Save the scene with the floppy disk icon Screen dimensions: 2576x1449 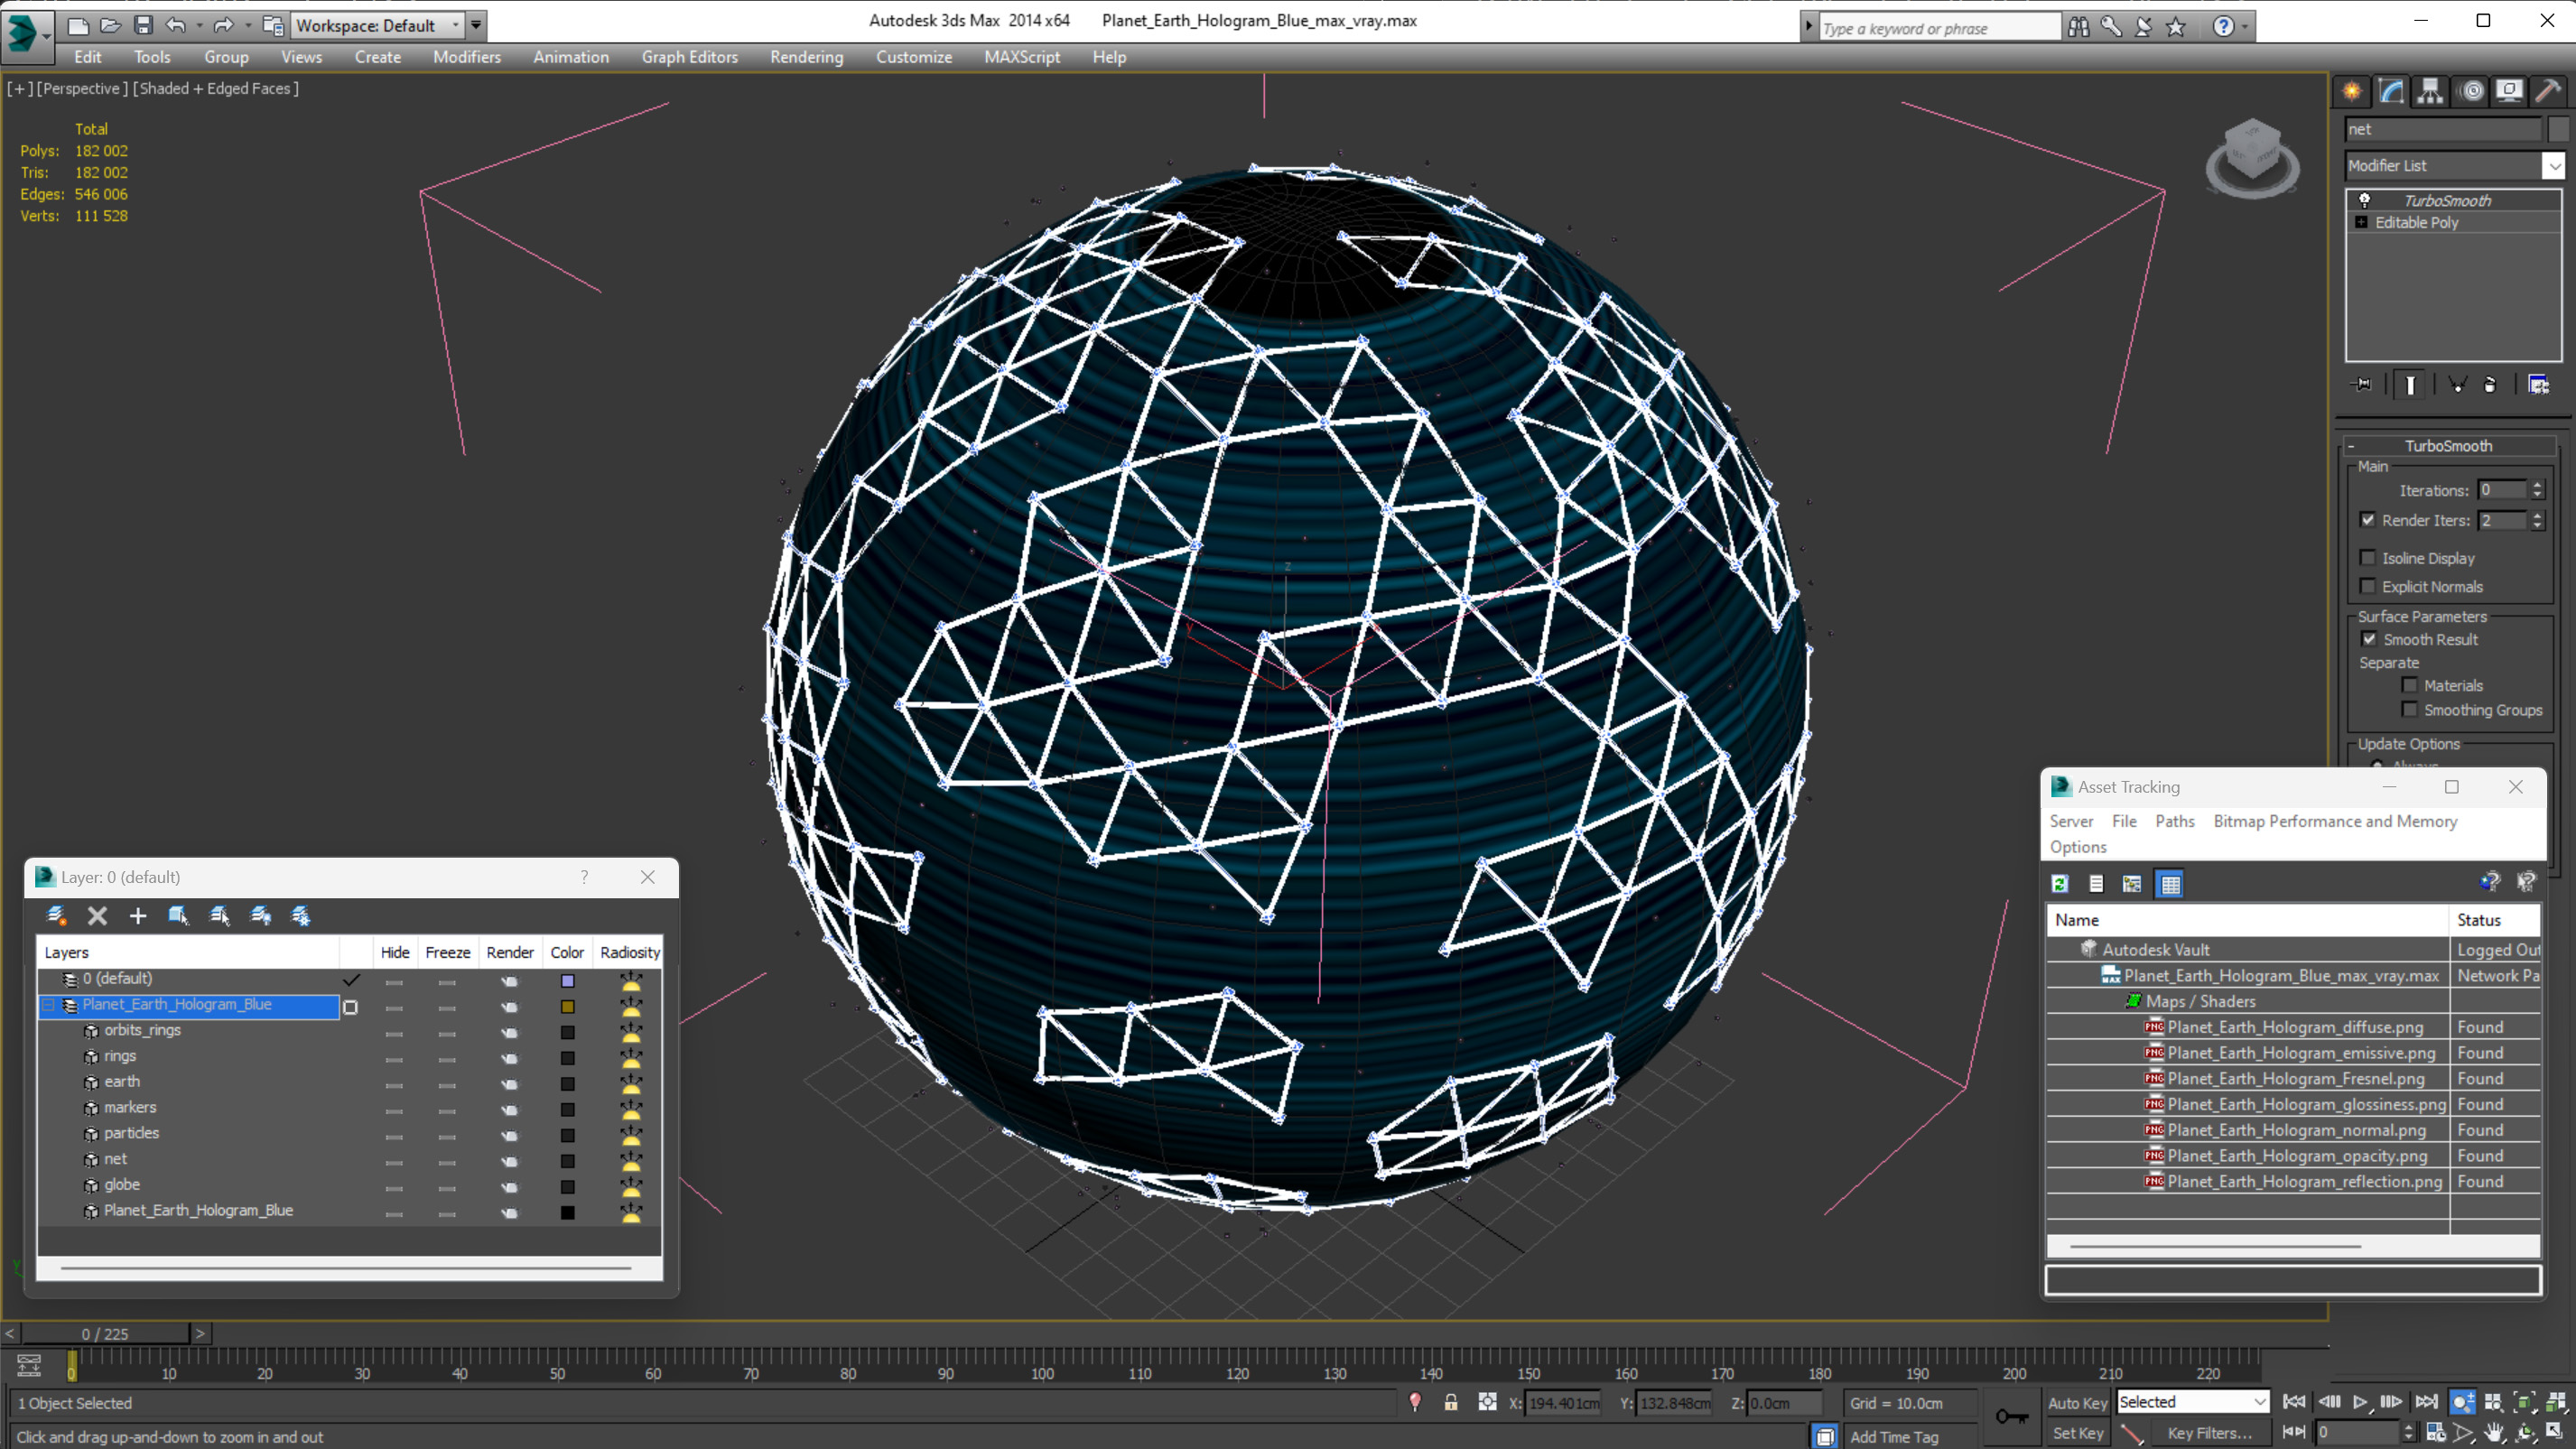tap(143, 25)
